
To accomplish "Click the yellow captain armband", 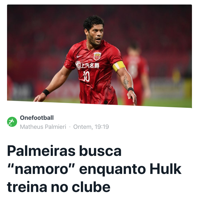I will click(119, 66).
